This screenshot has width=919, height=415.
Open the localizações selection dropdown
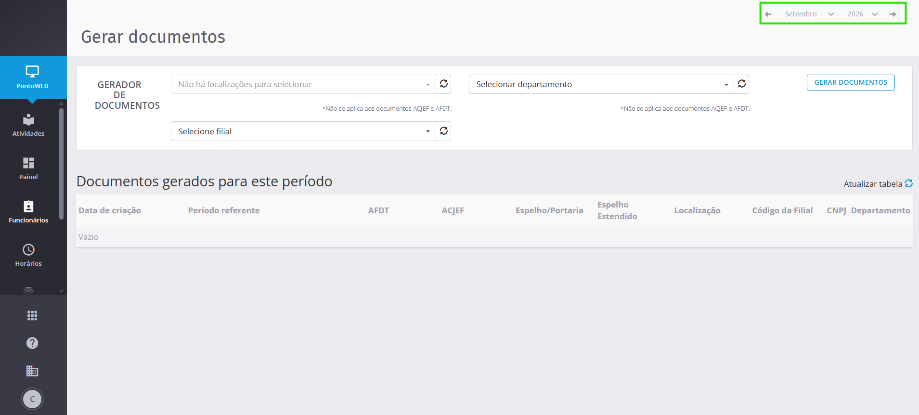pyautogui.click(x=303, y=84)
